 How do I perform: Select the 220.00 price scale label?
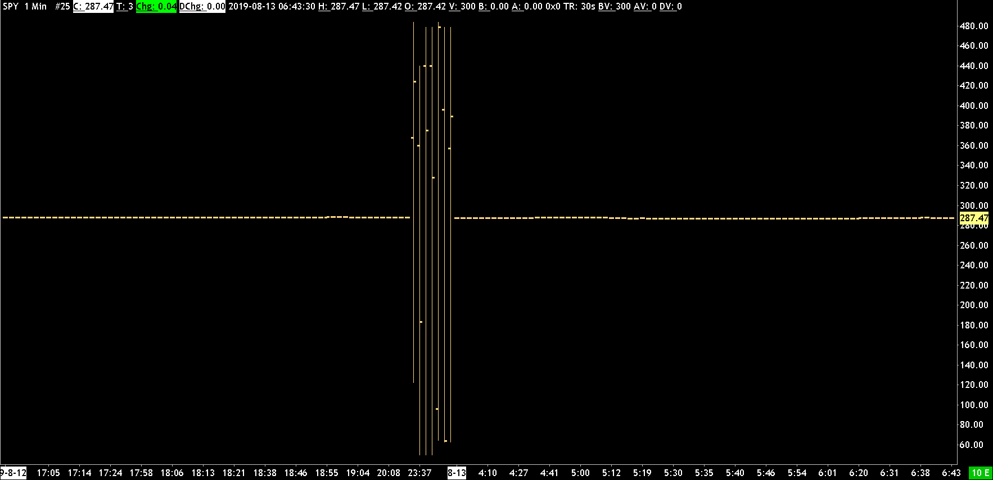pos(974,285)
